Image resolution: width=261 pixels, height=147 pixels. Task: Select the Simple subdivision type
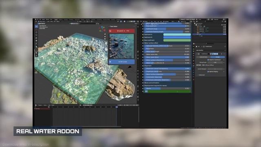click(x=218, y=57)
